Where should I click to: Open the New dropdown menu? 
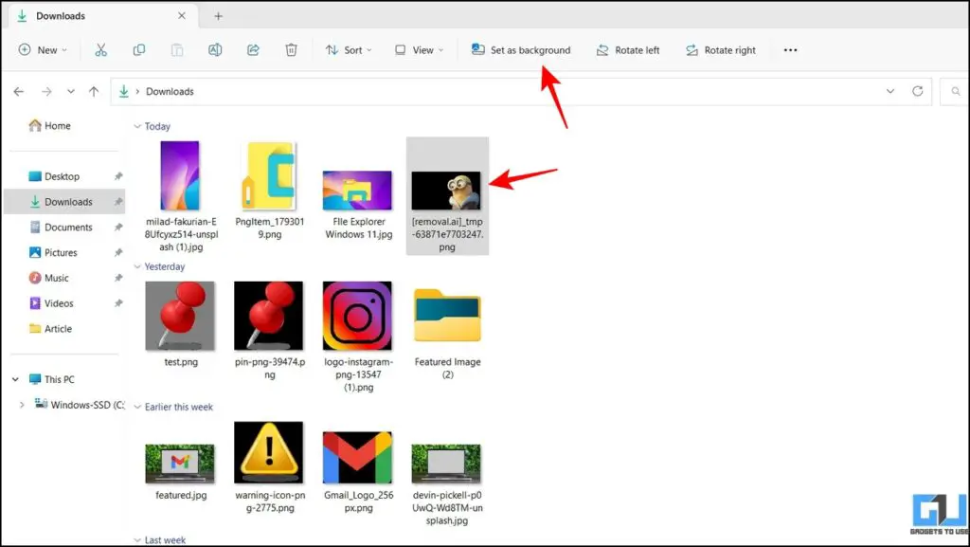[x=43, y=49]
